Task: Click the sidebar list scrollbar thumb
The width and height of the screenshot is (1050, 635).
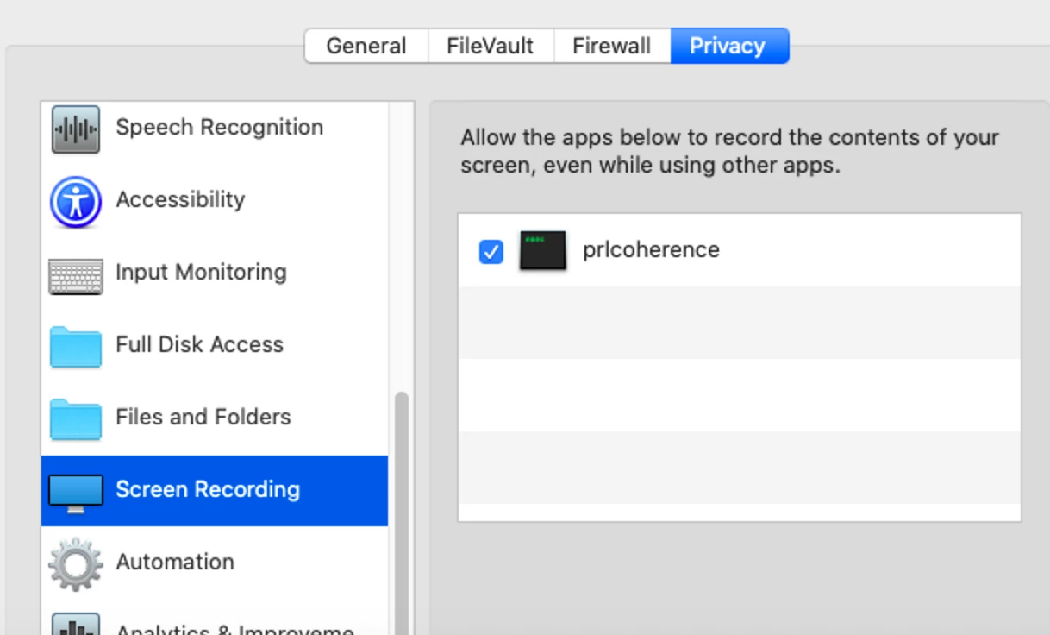Action: pos(402,513)
